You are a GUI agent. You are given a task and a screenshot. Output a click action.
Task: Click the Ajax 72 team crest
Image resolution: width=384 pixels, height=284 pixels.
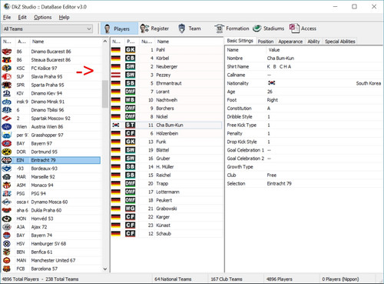click(7, 227)
